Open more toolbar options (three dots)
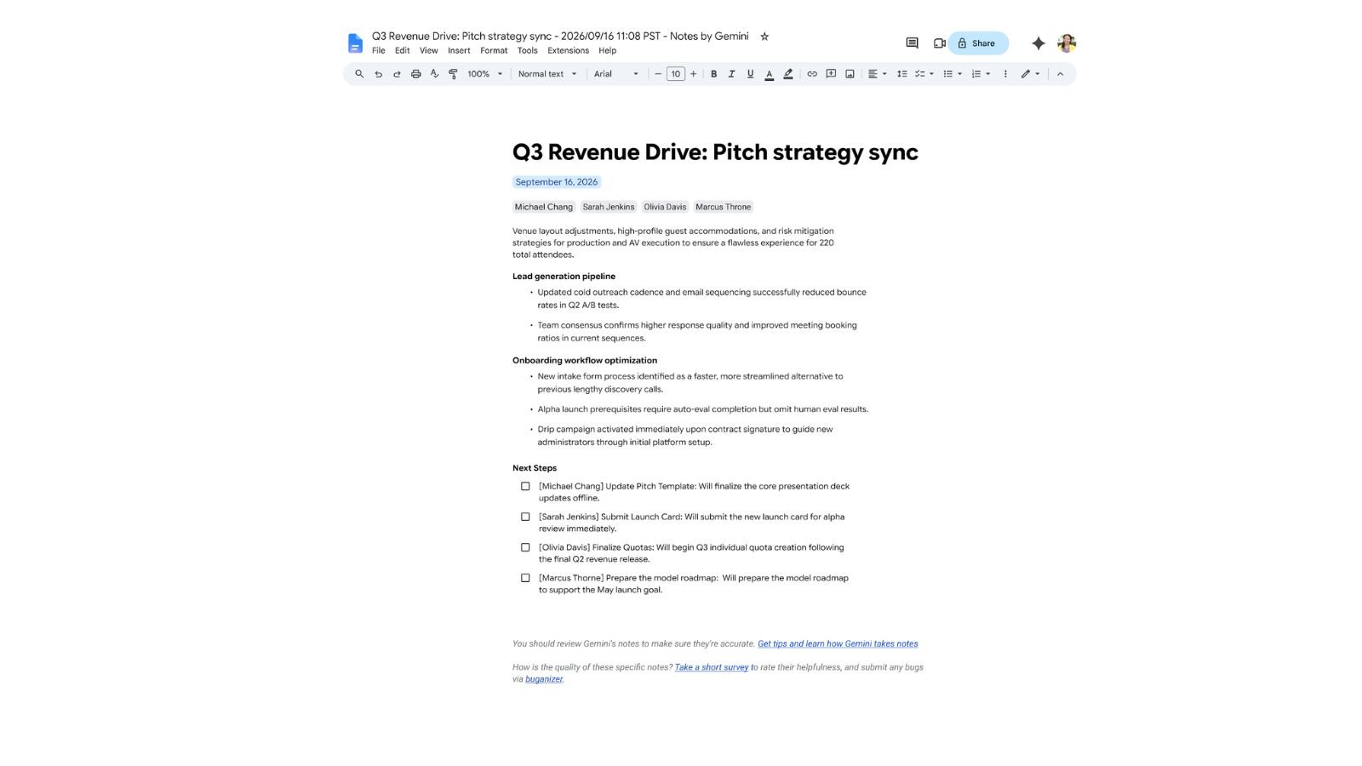Viewport: 1362px width, 766px height. [x=1005, y=74]
